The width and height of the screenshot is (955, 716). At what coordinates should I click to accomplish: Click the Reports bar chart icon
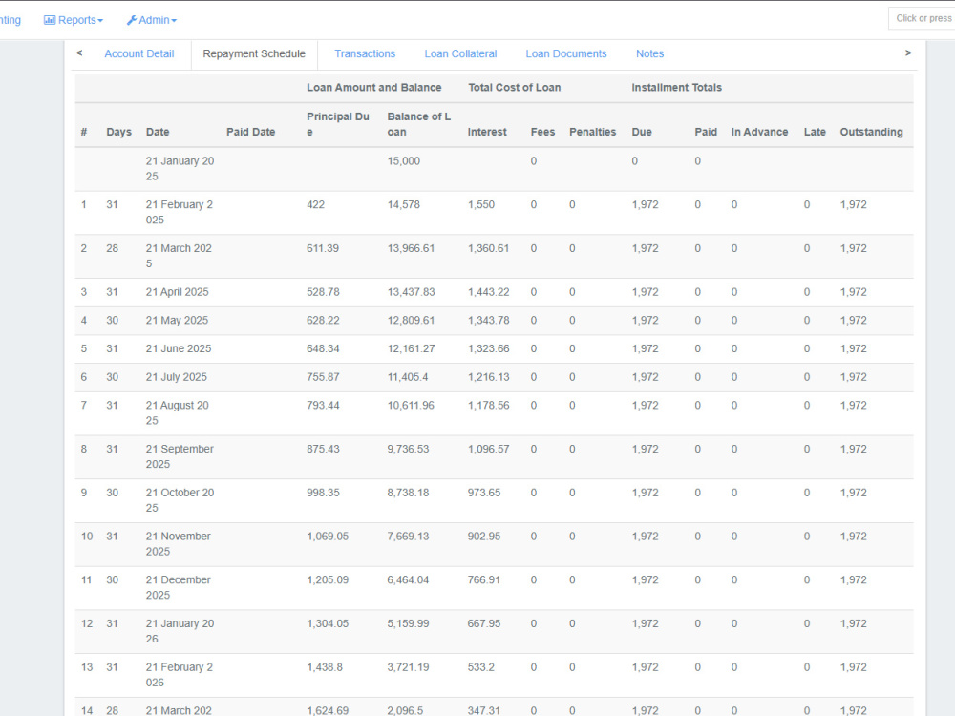click(50, 20)
